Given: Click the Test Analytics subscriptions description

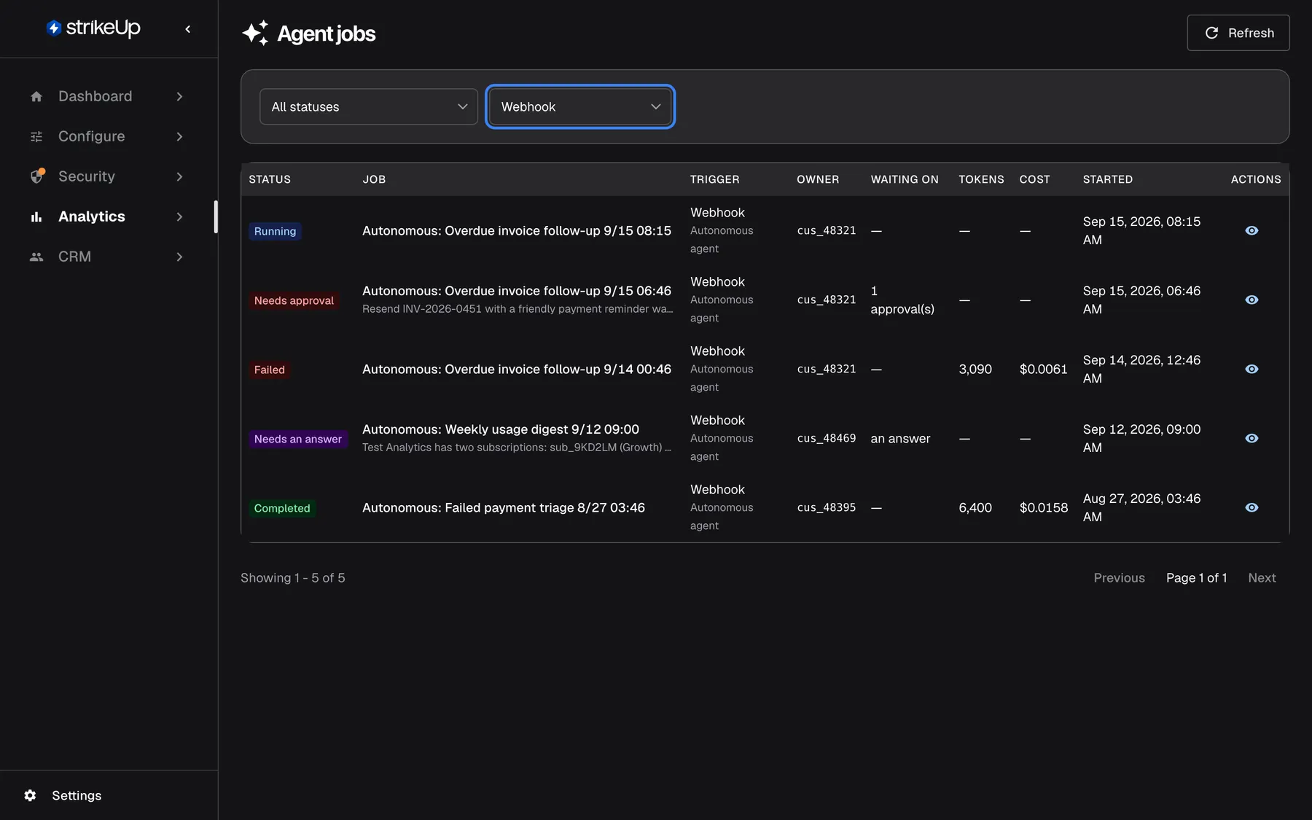Looking at the screenshot, I should click(517, 448).
